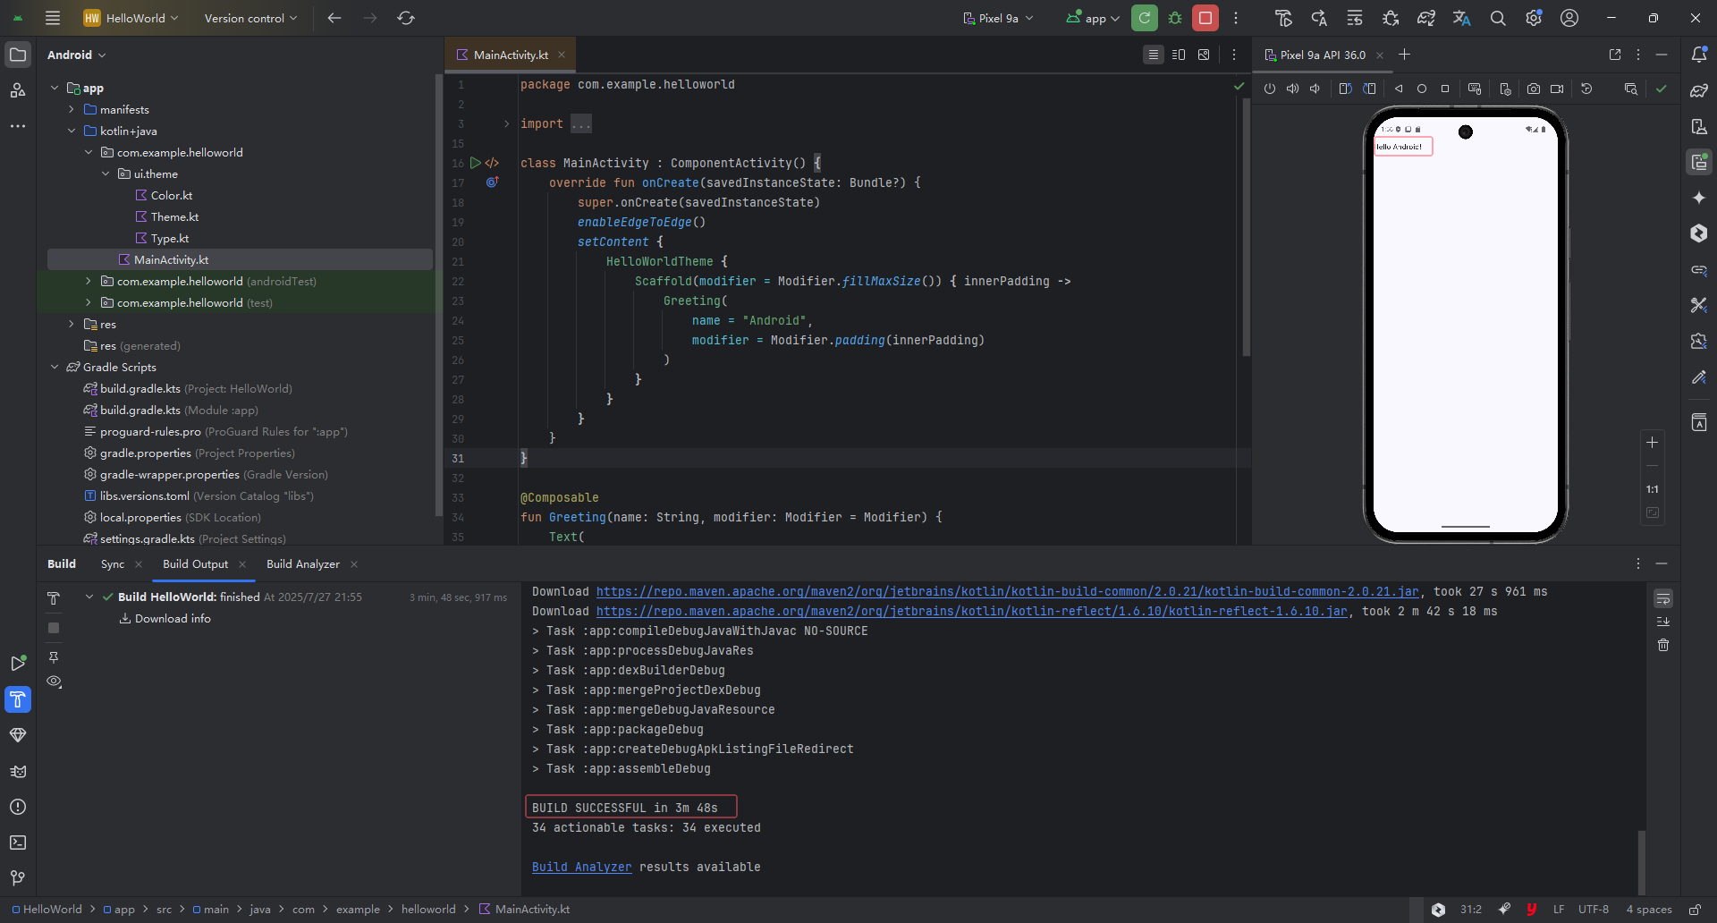The image size is (1717, 923).
Task: Lower emulator volume
Action: click(x=1315, y=89)
